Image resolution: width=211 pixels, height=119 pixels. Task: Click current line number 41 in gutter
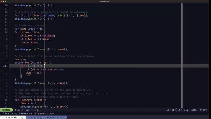(4, 66)
